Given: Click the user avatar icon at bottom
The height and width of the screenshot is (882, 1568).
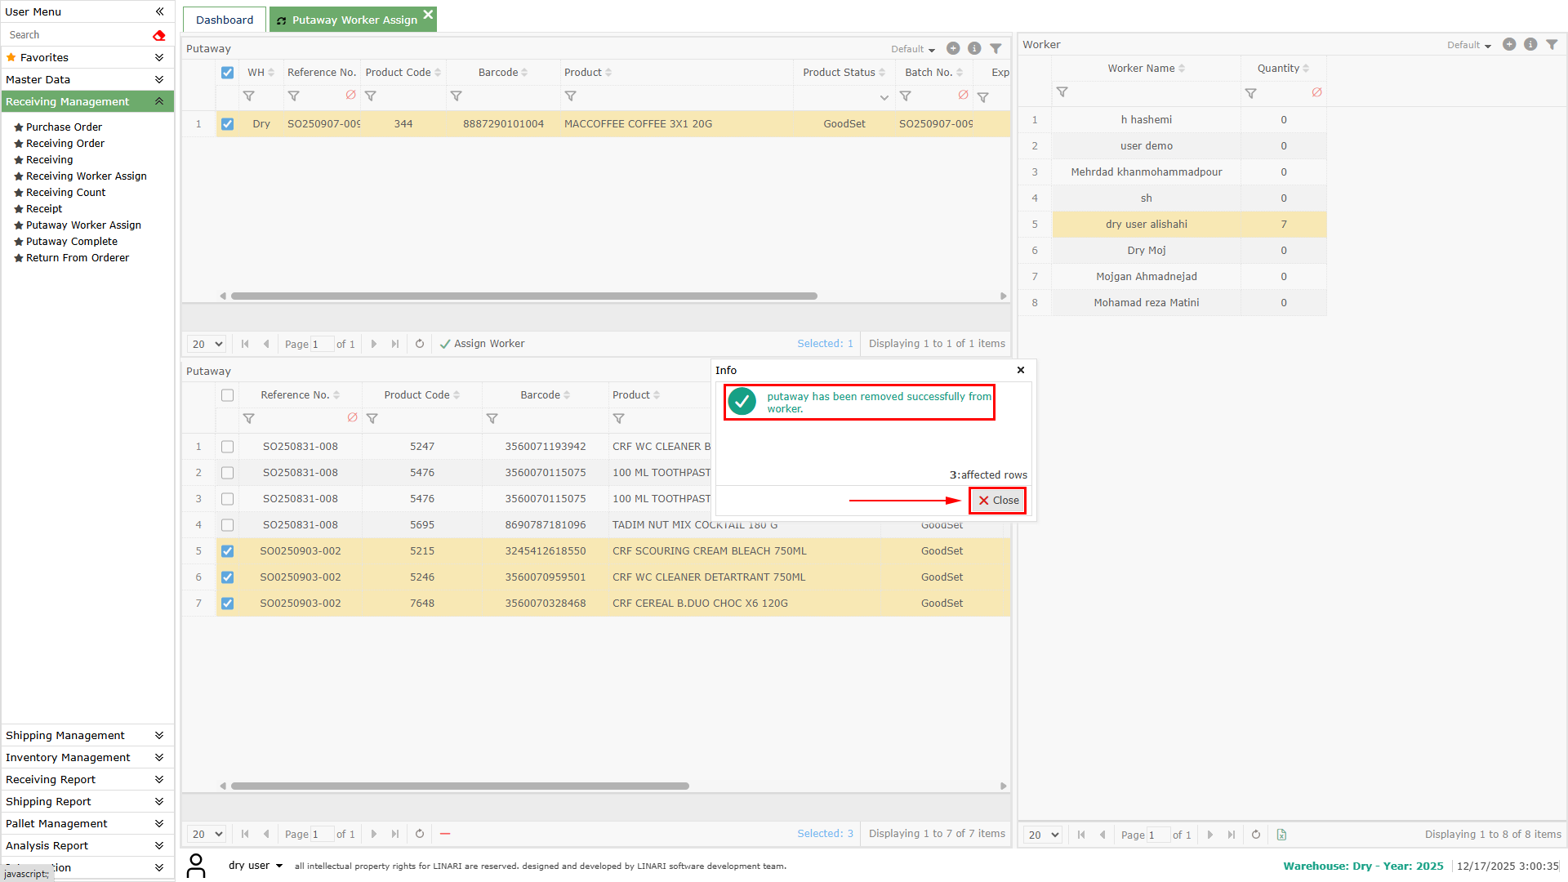Looking at the screenshot, I should coord(196,866).
